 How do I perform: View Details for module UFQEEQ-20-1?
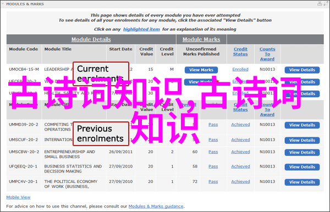point(302,167)
